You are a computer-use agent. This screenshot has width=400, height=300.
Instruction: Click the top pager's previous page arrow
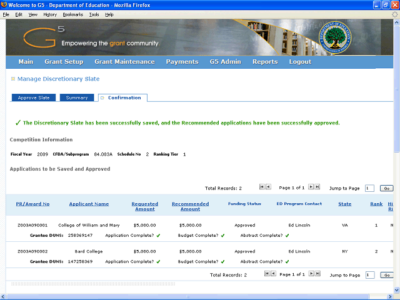pos(269,187)
